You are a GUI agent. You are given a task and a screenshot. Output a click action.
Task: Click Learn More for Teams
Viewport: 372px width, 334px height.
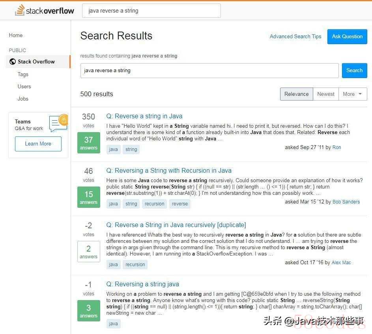click(x=38, y=144)
